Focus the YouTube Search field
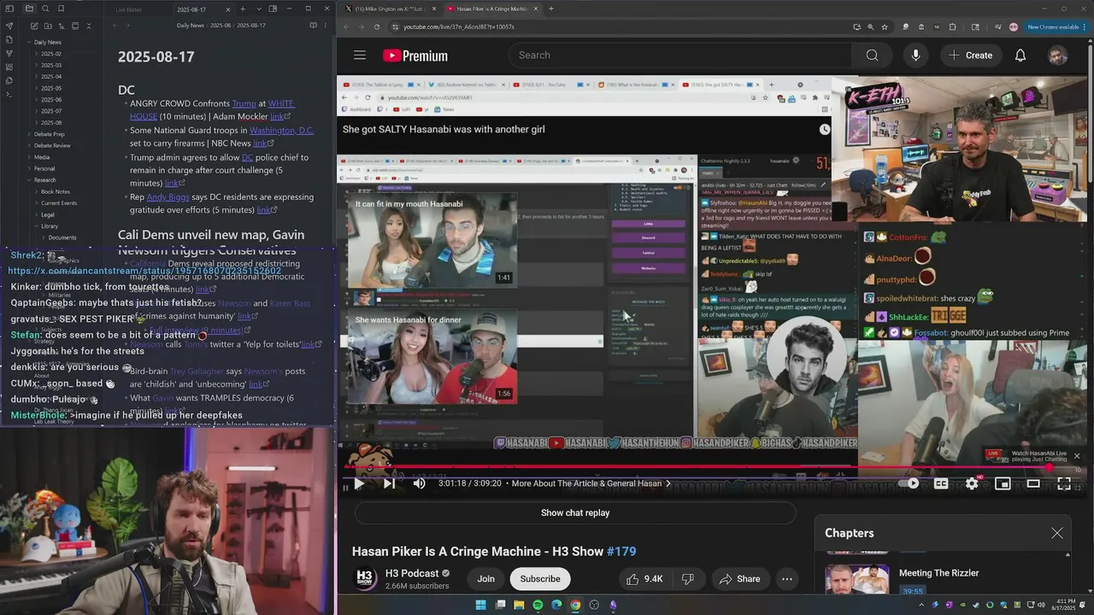The width and height of the screenshot is (1094, 615). [682, 55]
